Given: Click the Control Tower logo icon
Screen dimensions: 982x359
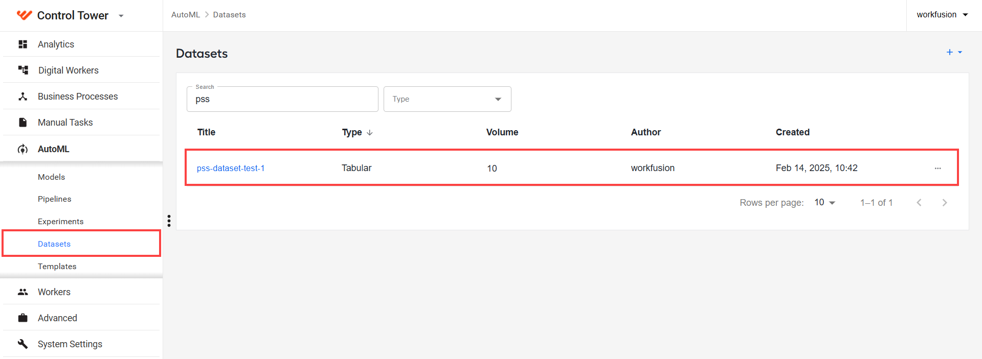Looking at the screenshot, I should (24, 15).
